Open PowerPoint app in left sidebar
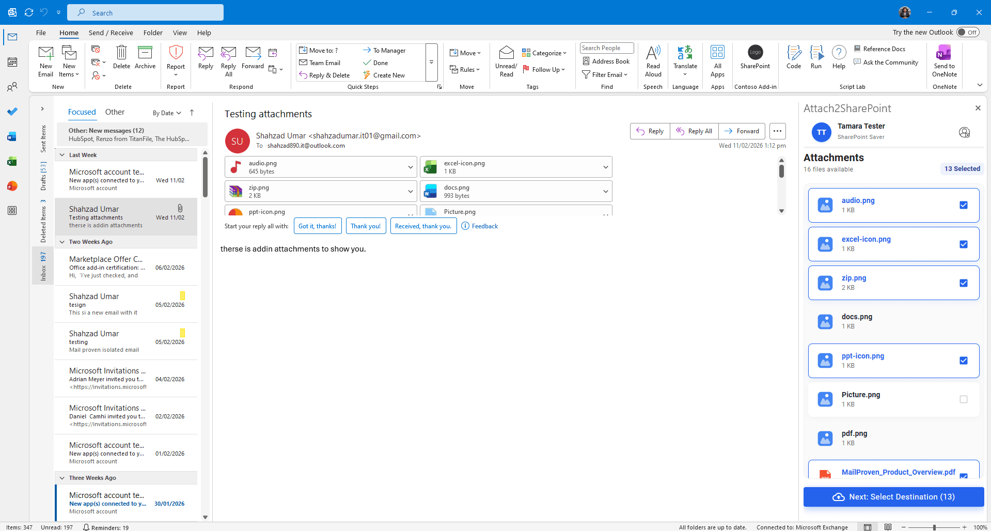This screenshot has height=531, width=991. [12, 186]
